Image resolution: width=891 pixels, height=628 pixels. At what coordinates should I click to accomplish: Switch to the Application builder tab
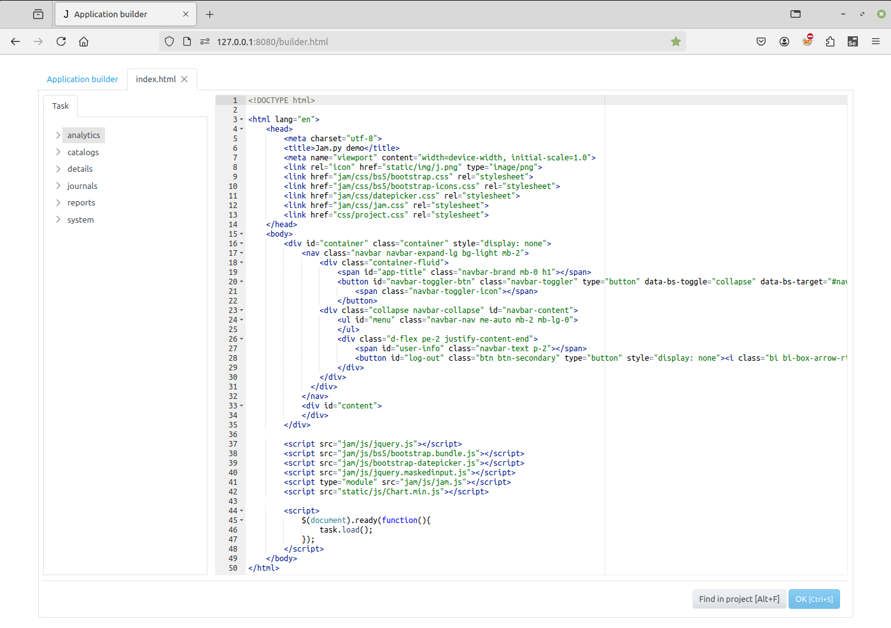pyautogui.click(x=83, y=80)
